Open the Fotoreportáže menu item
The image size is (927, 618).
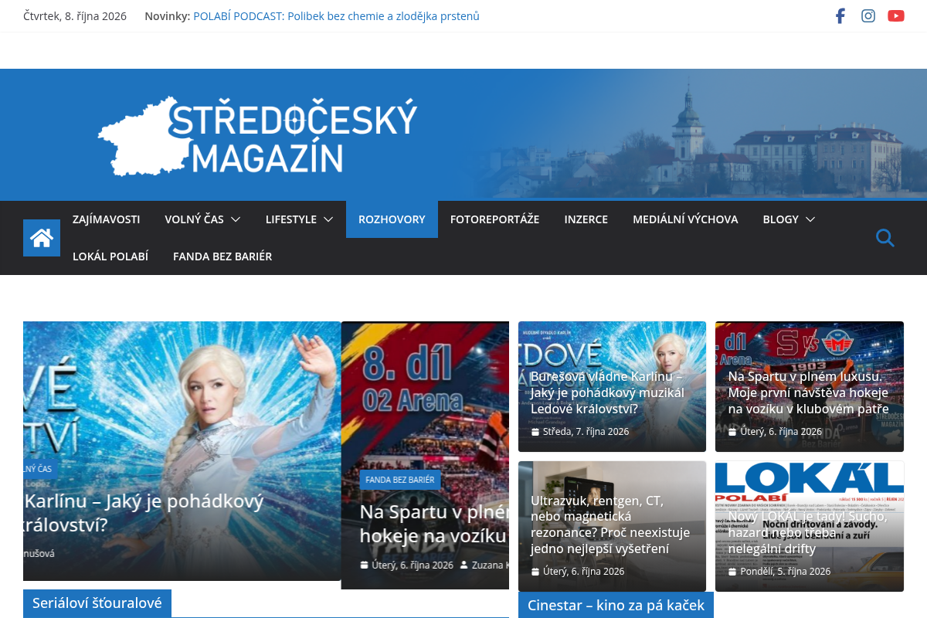tap(495, 219)
